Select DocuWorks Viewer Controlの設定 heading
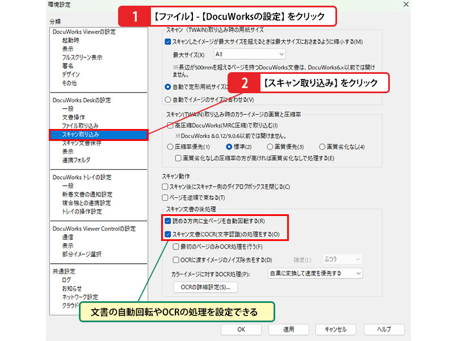This screenshot has height=341, width=454. click(x=94, y=228)
